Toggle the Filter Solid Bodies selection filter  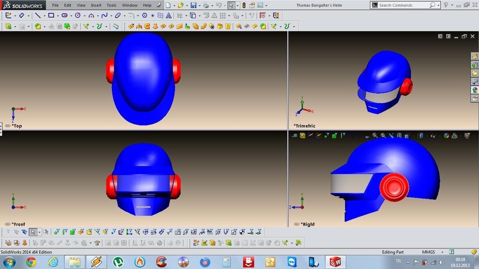[x=89, y=232]
